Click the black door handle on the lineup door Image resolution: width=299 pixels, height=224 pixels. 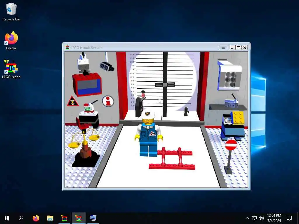pyautogui.click(x=165, y=85)
